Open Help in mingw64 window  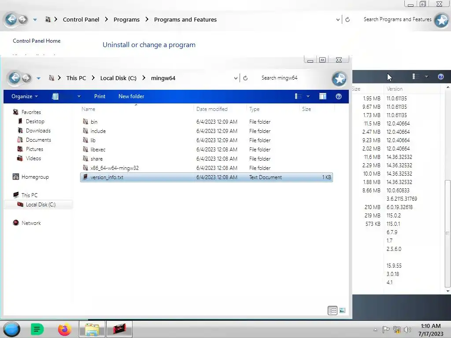(x=339, y=96)
